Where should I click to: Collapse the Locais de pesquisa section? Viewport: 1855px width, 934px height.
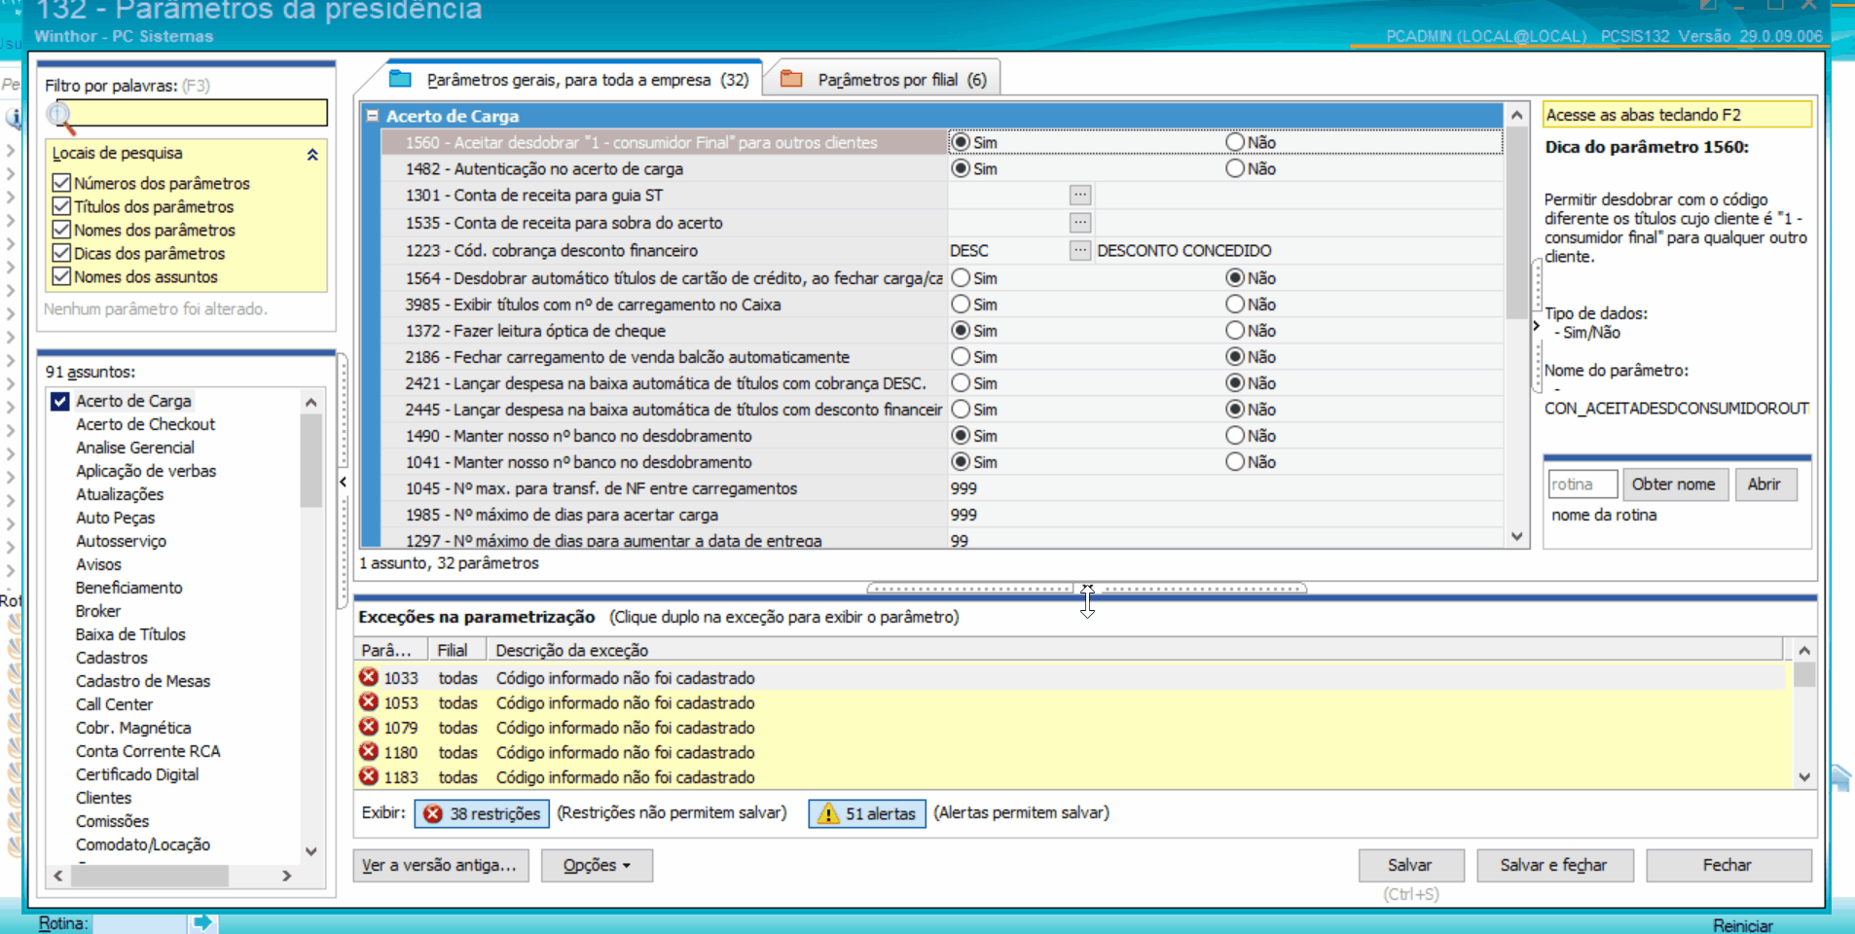click(312, 154)
